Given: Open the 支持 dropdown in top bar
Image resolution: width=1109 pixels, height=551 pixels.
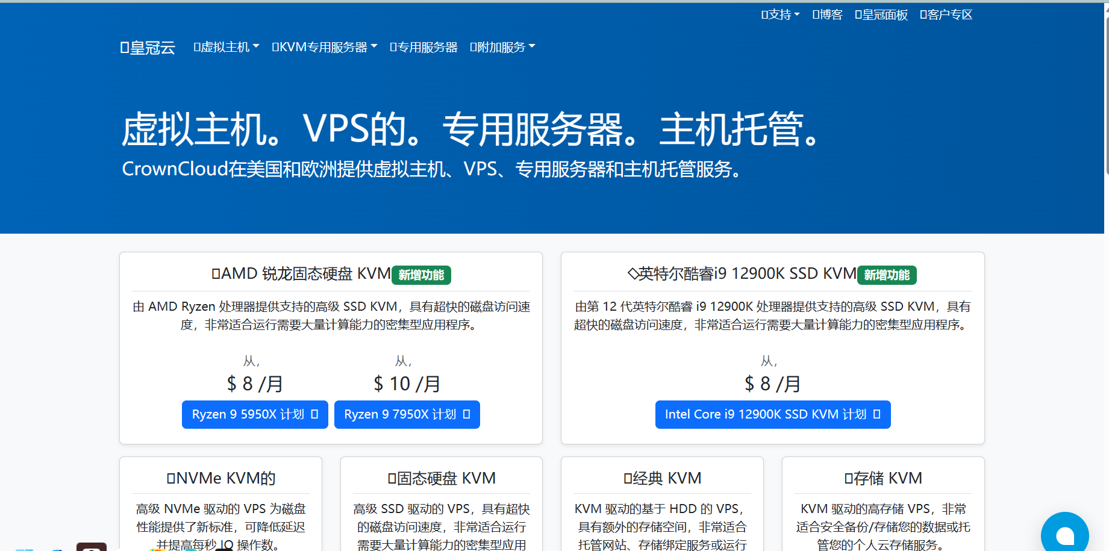Looking at the screenshot, I should point(780,14).
